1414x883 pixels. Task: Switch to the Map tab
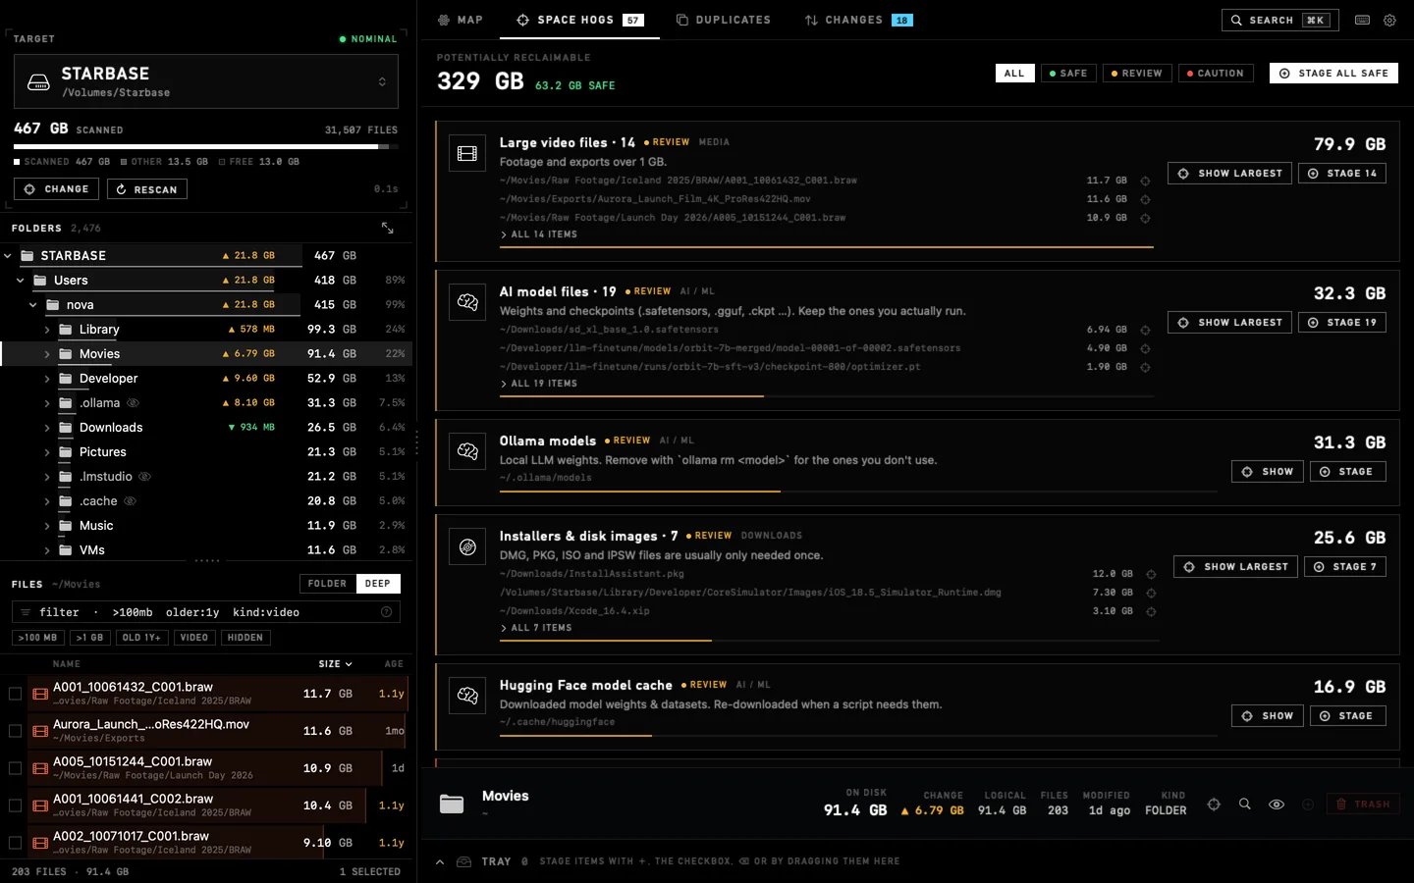pos(461,20)
